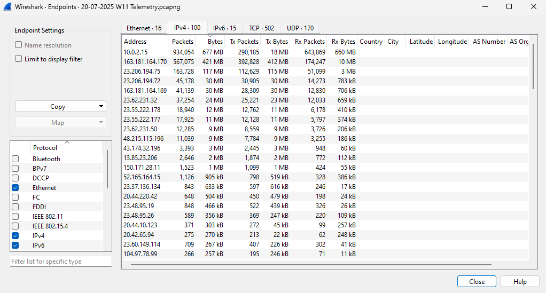This screenshot has height=293, width=546.
Task: Click the endpoint table vertical scrollbar
Action: point(533,66)
